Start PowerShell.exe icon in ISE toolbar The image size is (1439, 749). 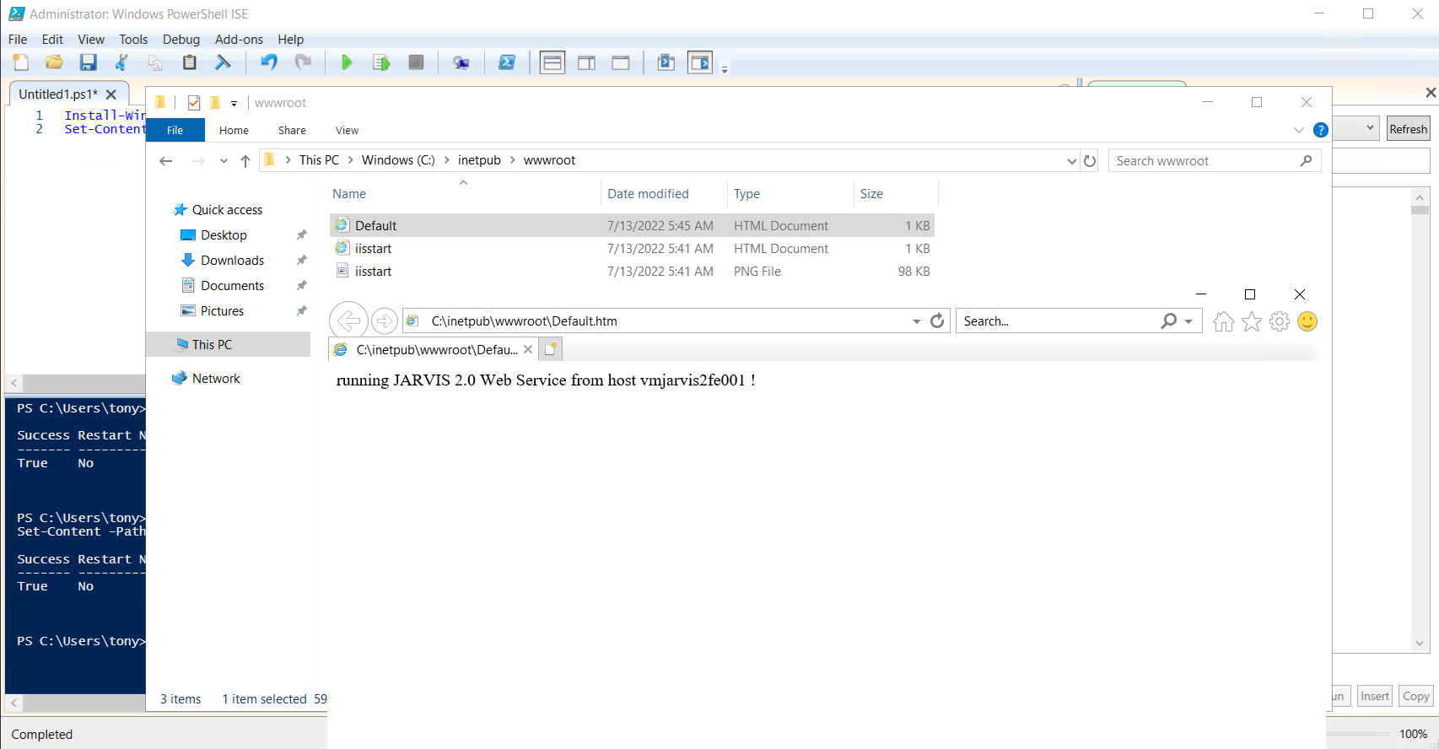(x=507, y=62)
